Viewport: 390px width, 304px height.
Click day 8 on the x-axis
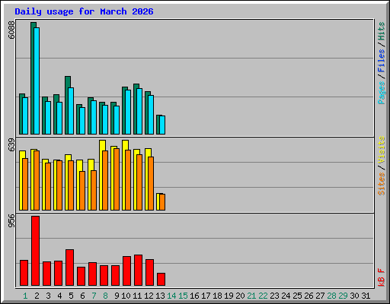[105, 296]
